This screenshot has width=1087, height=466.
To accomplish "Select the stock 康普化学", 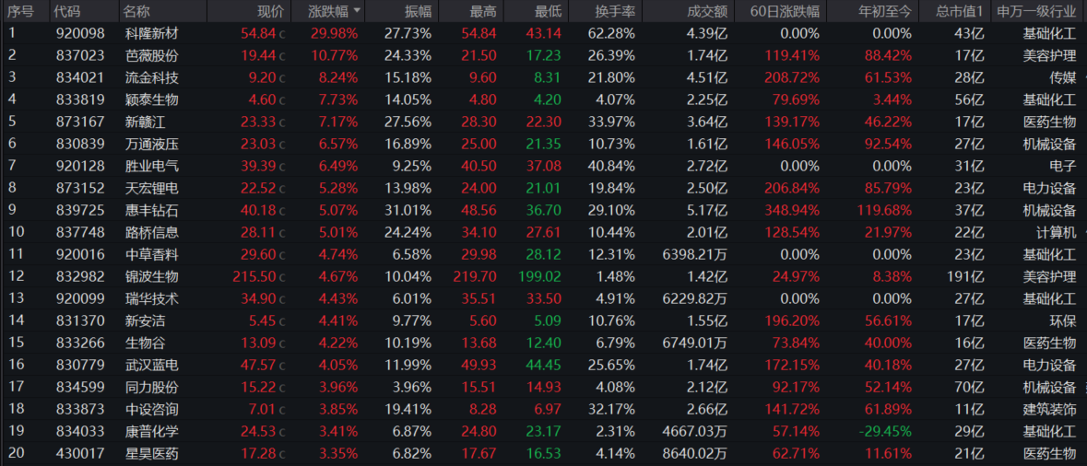I will coord(152,431).
